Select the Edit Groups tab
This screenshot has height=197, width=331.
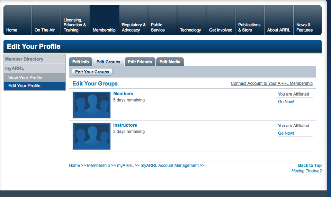(x=108, y=62)
